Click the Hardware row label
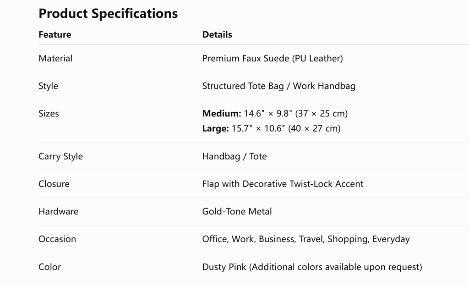This screenshot has width=469, height=286. [x=58, y=211]
